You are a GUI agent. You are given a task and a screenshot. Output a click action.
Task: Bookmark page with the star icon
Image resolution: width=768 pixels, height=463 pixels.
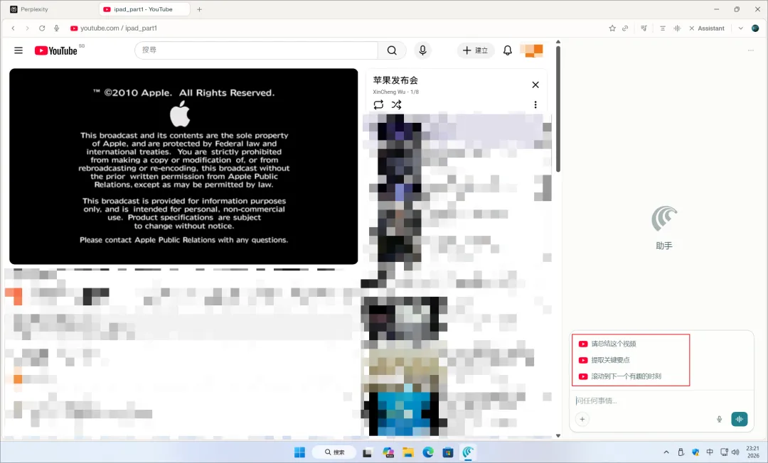coord(612,28)
